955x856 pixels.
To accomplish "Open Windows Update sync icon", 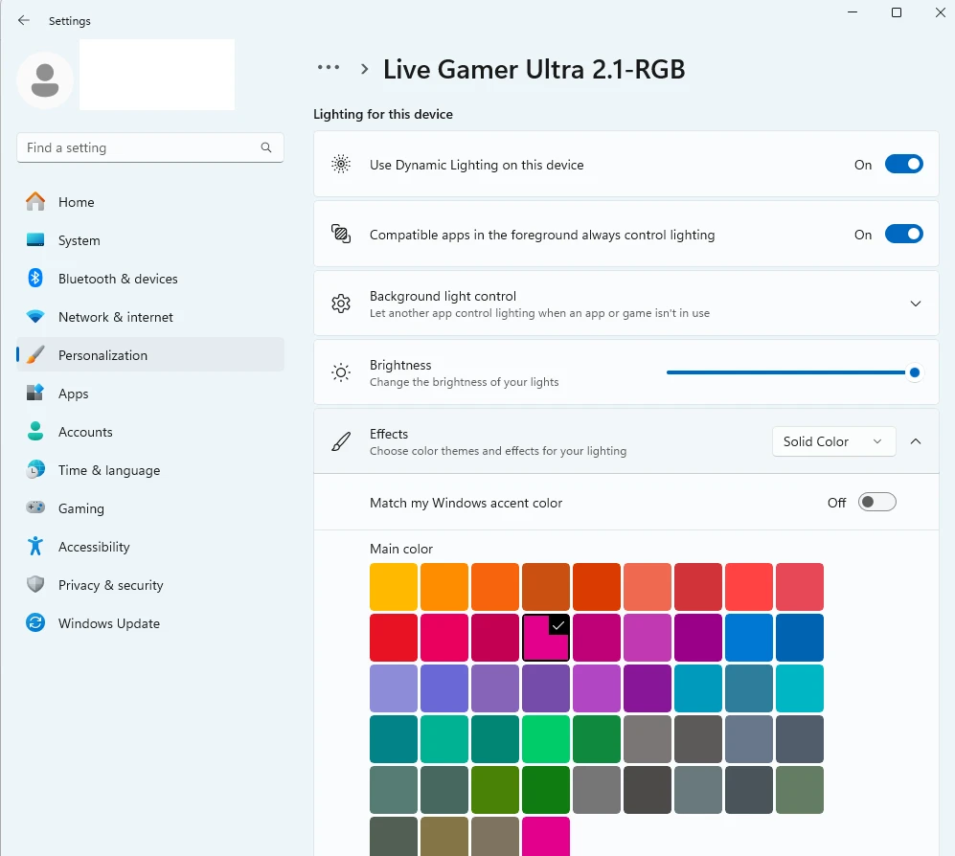I will click(x=35, y=623).
